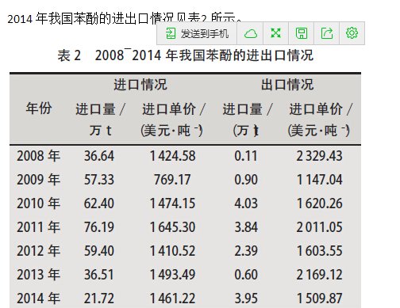The width and height of the screenshot is (400, 308).
Task: Click the 进口情况 column group header
Action: 140,85
